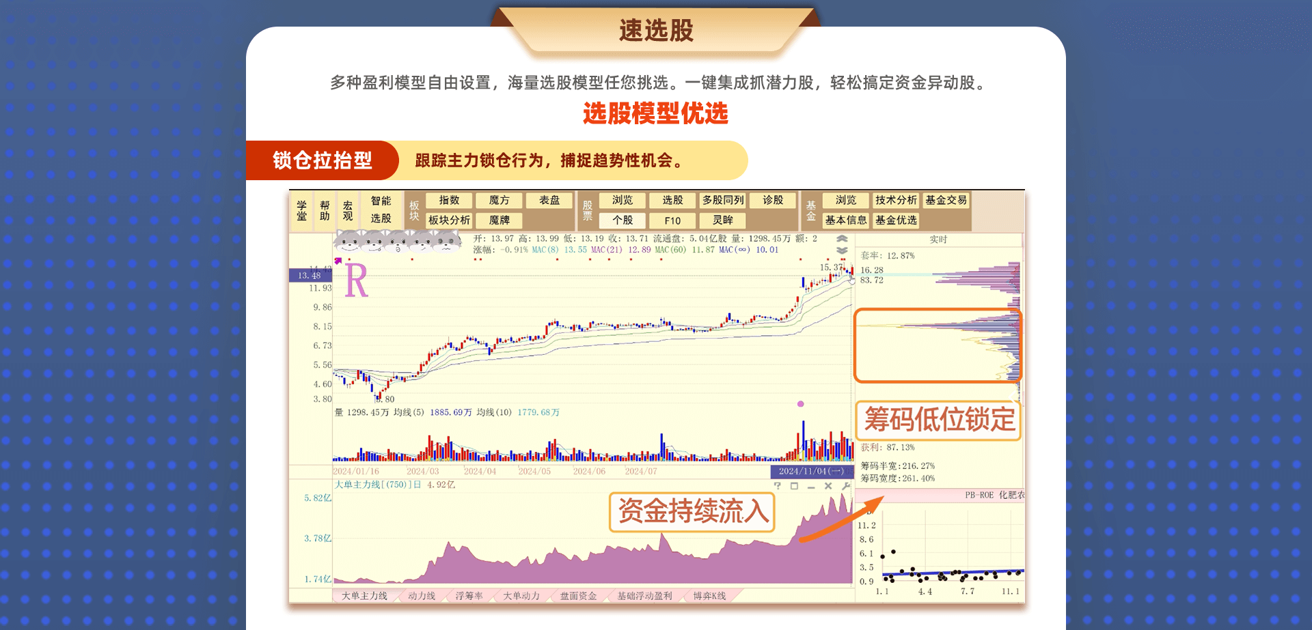Viewport: 1312px width, 630px height.
Task: Open the 智能选股 menu
Action: pyautogui.click(x=381, y=210)
